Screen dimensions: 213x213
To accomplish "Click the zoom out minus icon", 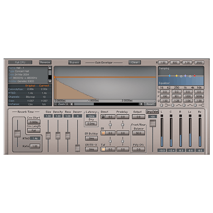I will click(x=56, y=104).
